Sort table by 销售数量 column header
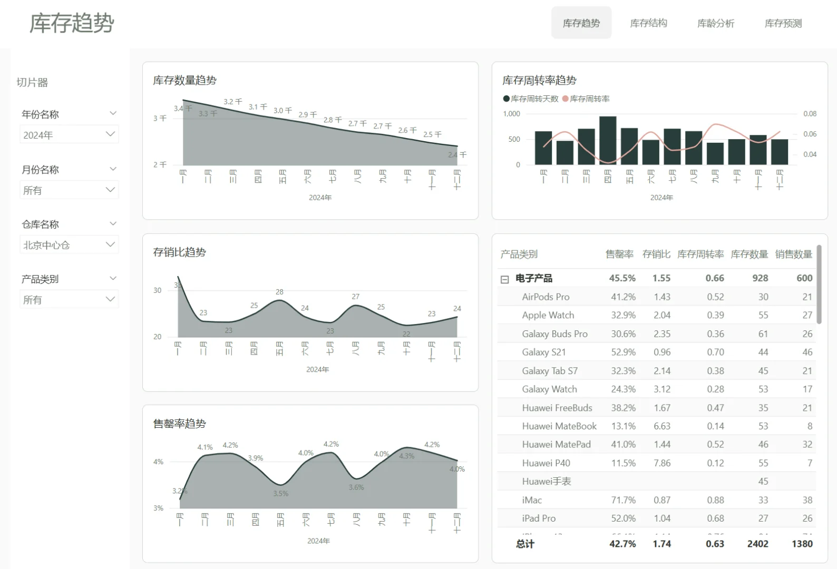The image size is (837, 569). point(793,254)
